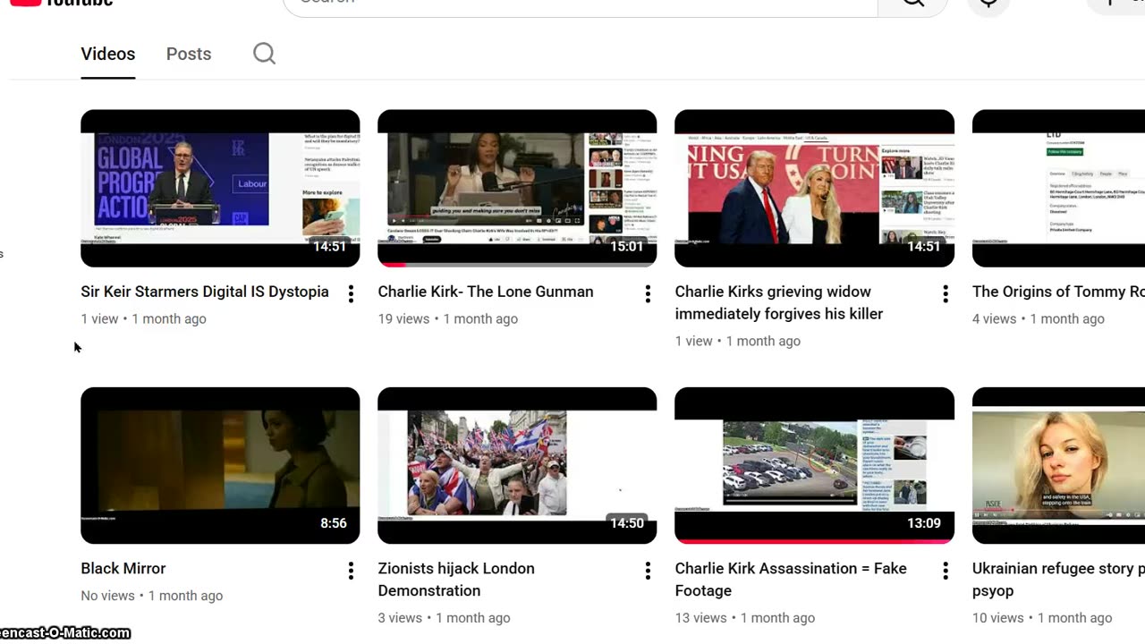Click the 13:09 duration badge
The height and width of the screenshot is (644, 1145).
pyautogui.click(x=923, y=524)
